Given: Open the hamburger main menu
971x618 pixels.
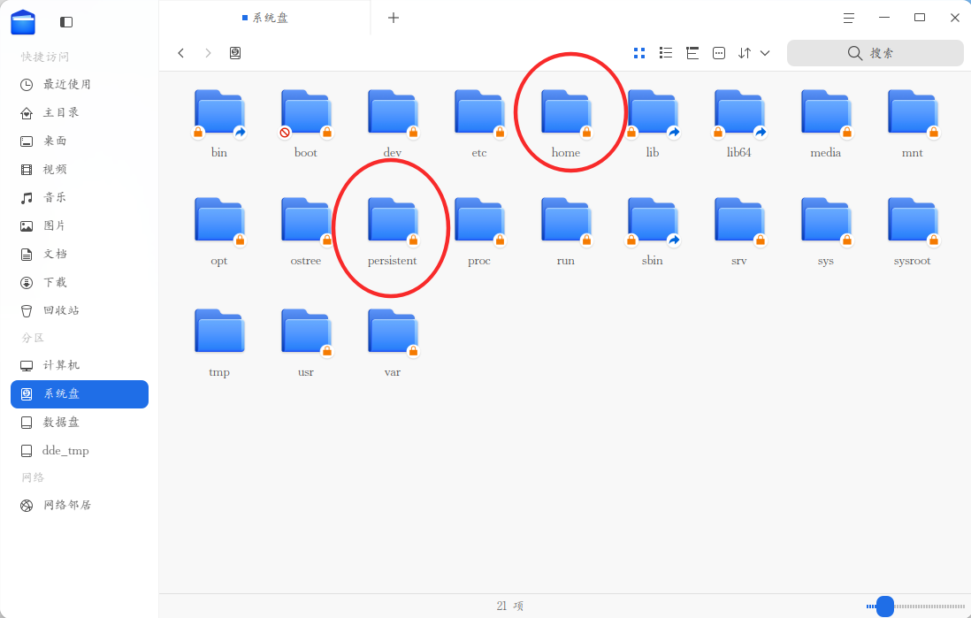Looking at the screenshot, I should (849, 18).
